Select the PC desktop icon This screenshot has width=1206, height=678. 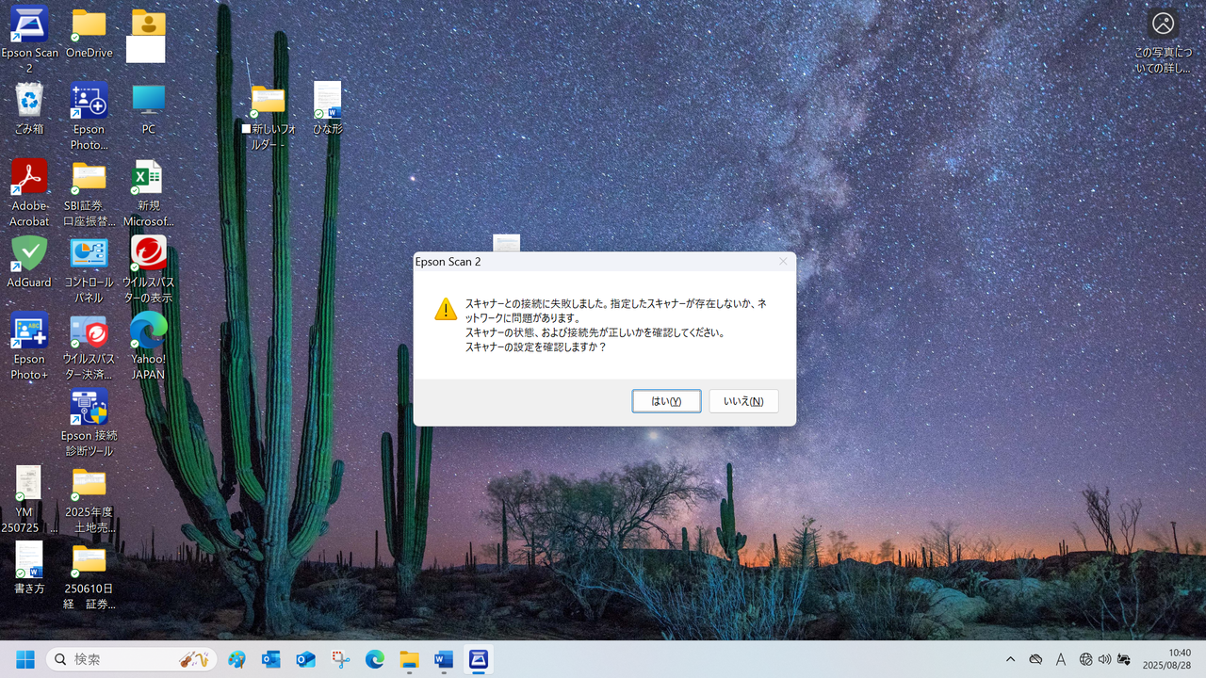point(148,109)
